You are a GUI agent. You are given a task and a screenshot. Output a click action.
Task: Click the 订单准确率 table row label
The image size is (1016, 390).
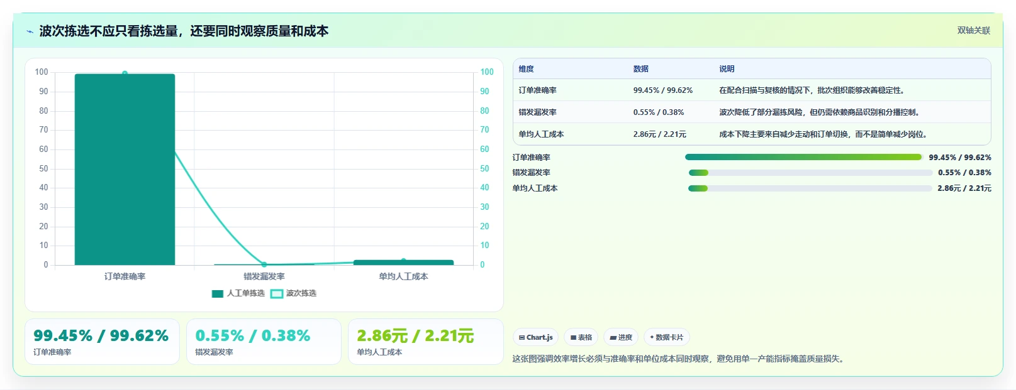pyautogui.click(x=538, y=90)
